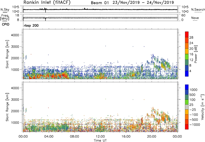
Task: Click '1000' on velocity panel range axis
Action: [x=15, y=123]
